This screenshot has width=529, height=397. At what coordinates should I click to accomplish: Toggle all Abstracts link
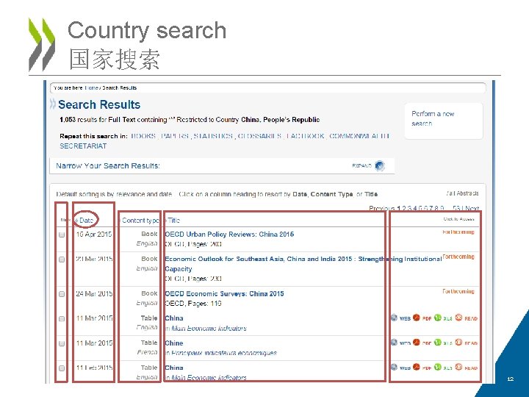[x=462, y=193]
